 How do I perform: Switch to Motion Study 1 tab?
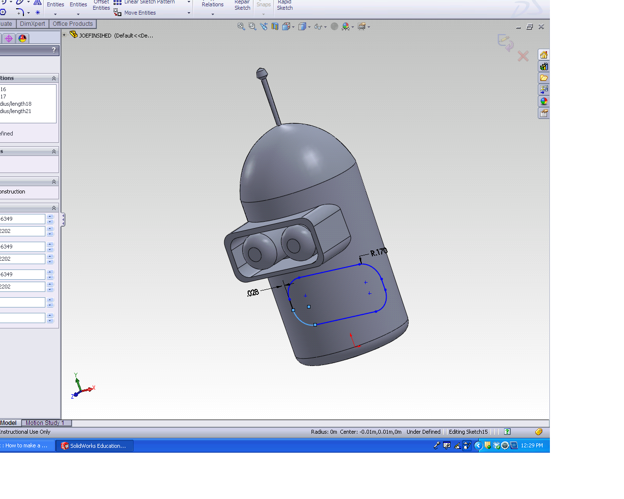[45, 423]
